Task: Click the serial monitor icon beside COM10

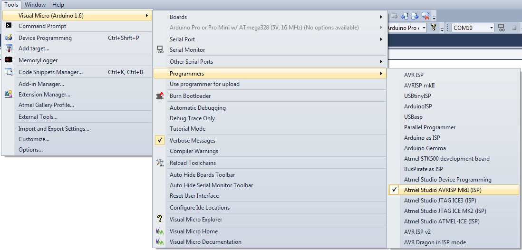Action: coord(502,28)
